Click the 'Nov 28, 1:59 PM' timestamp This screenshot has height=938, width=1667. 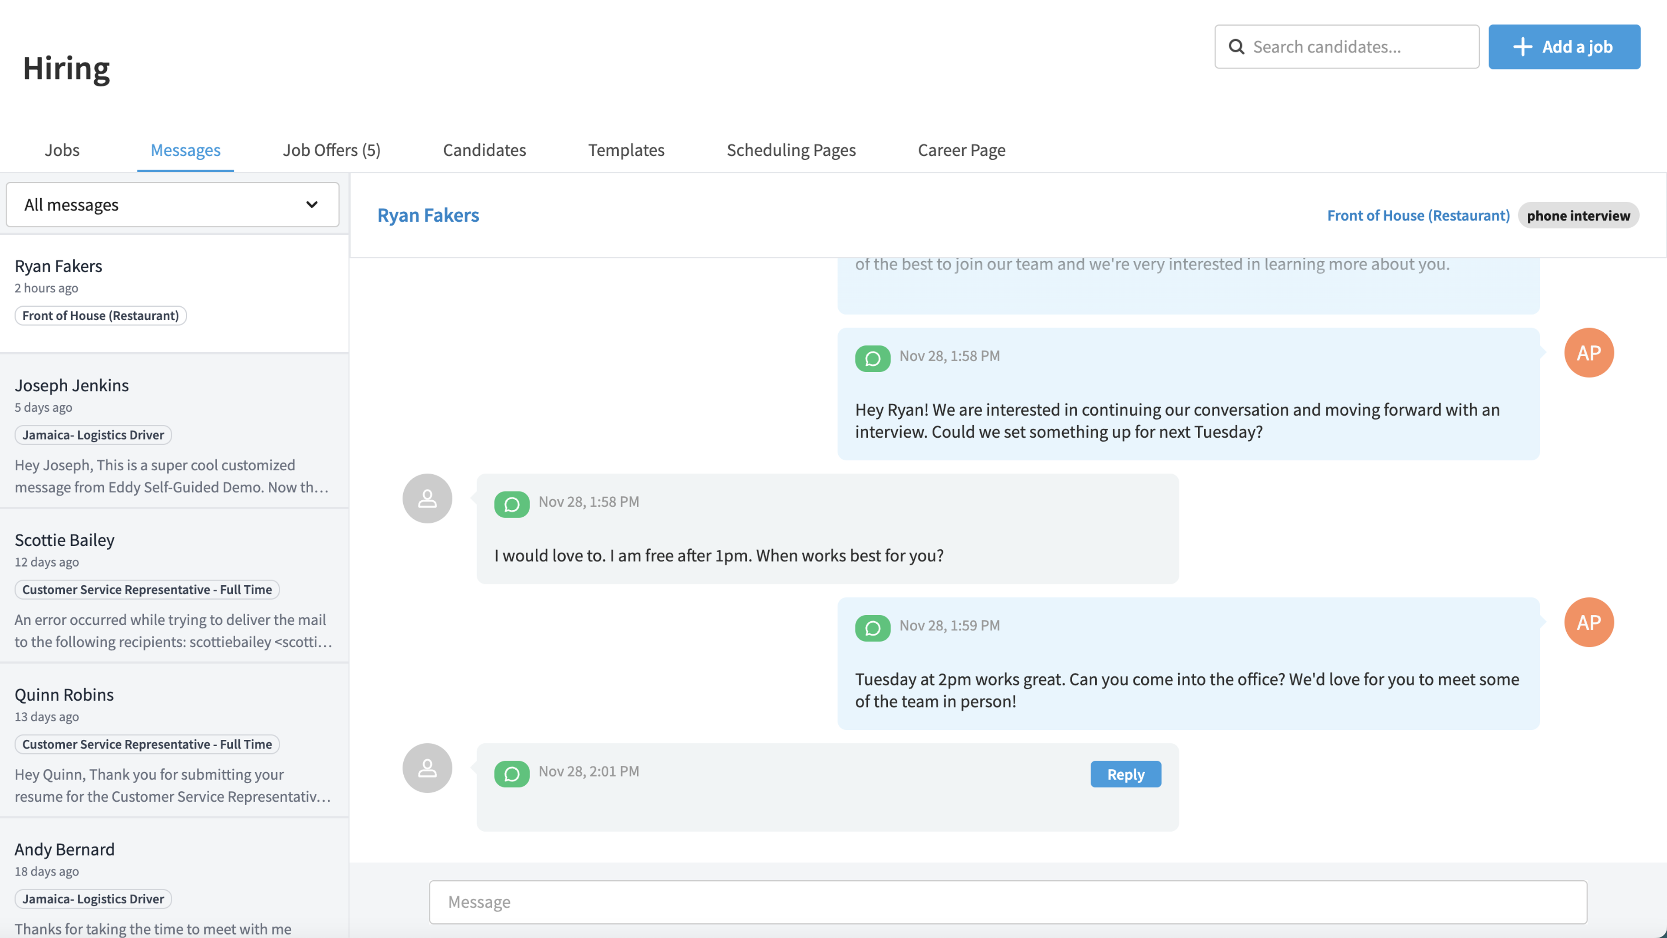[x=949, y=626]
